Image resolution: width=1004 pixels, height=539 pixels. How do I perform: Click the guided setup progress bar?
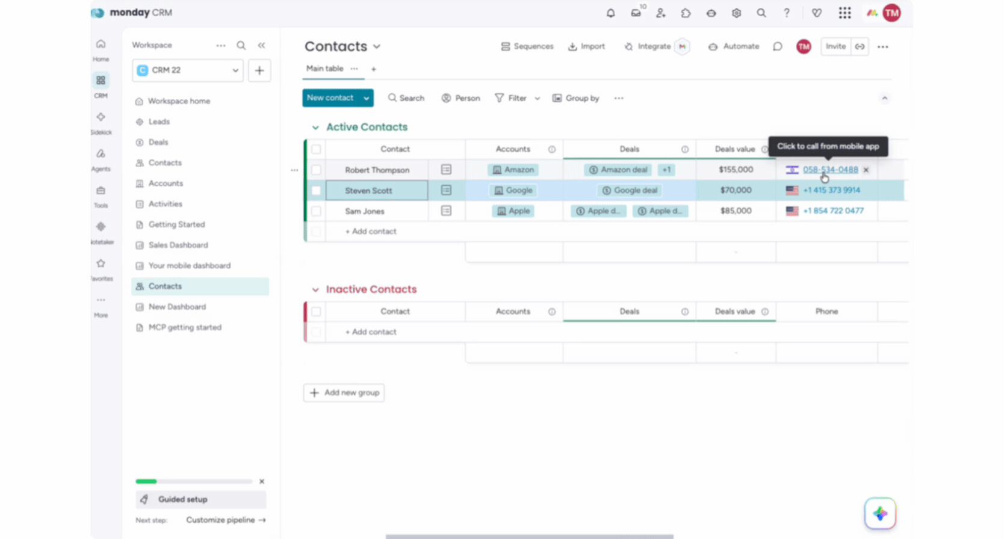(x=194, y=481)
